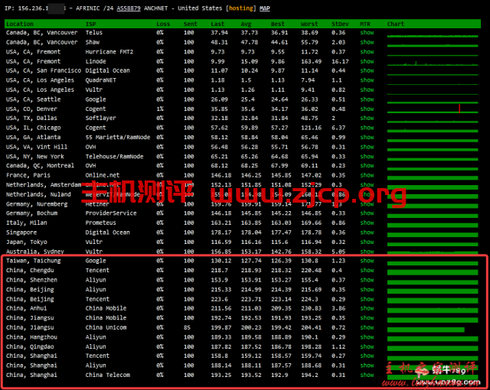Show MTR for Qingdao Aliyun row
The image size is (490, 390).
(x=367, y=346)
